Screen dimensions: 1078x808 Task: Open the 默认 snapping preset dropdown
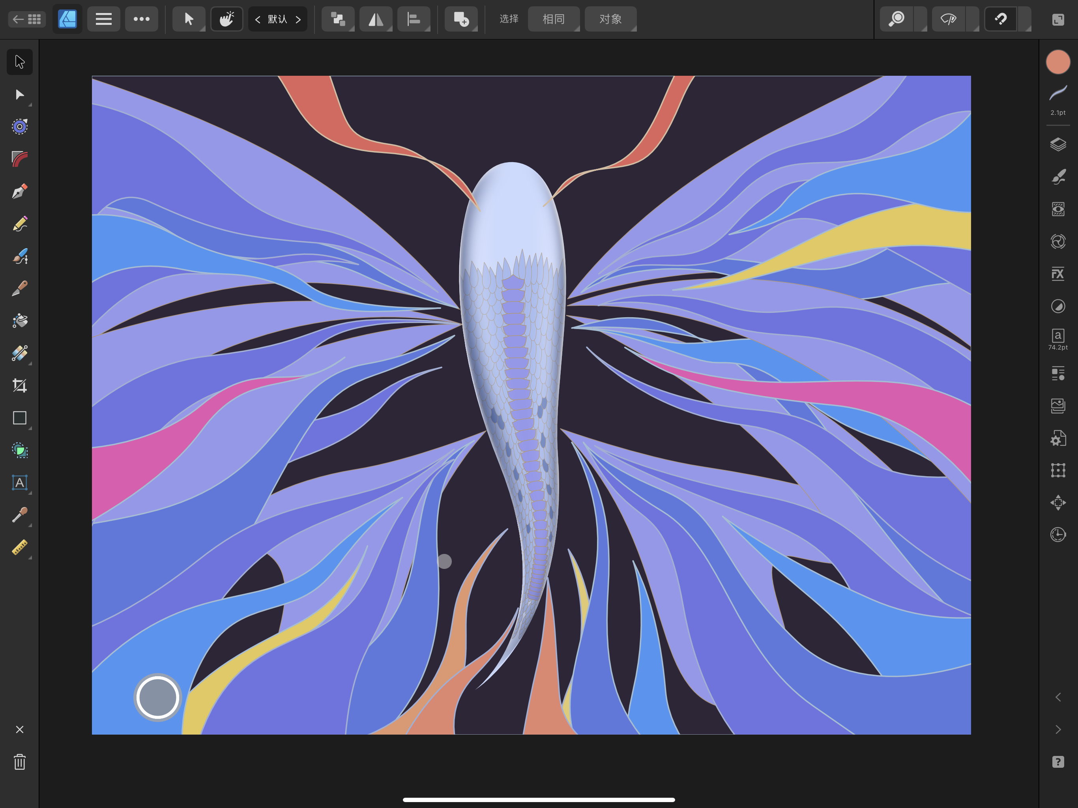pos(278,19)
